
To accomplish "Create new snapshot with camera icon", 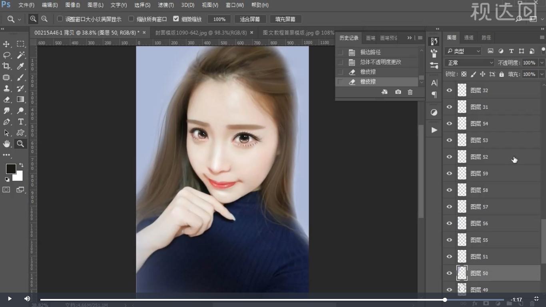I will click(398, 92).
